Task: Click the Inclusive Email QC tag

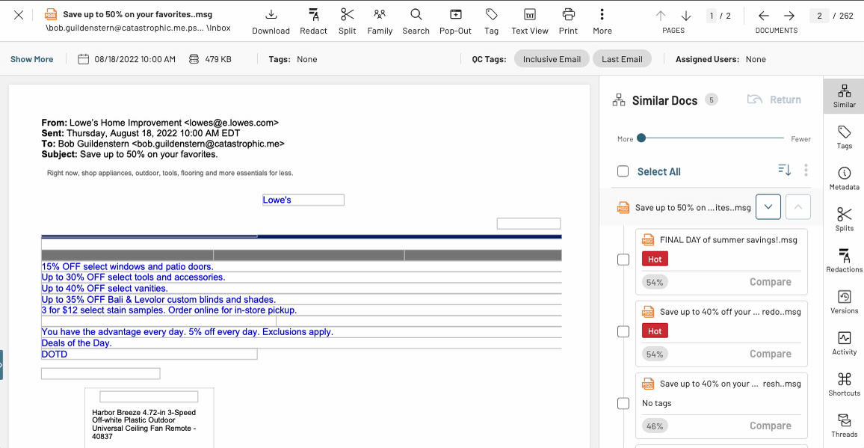Action: pyautogui.click(x=552, y=59)
